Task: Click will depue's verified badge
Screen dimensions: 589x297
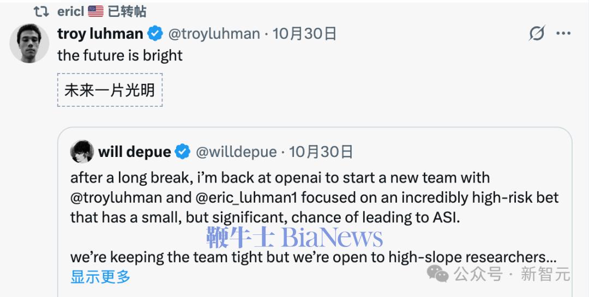Action: click(x=183, y=151)
